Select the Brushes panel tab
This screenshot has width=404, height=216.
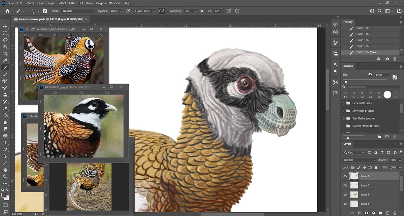click(348, 66)
